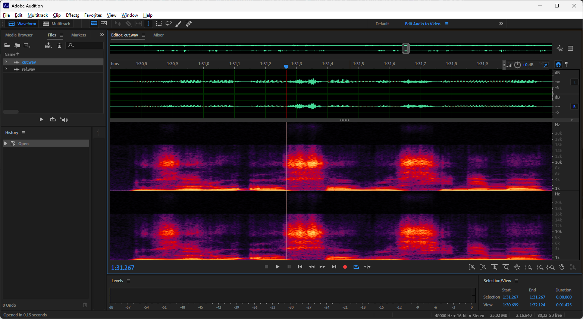Viewport: 583px width, 319px height.
Task: Expand the ref.wav file entry
Action: click(6, 69)
